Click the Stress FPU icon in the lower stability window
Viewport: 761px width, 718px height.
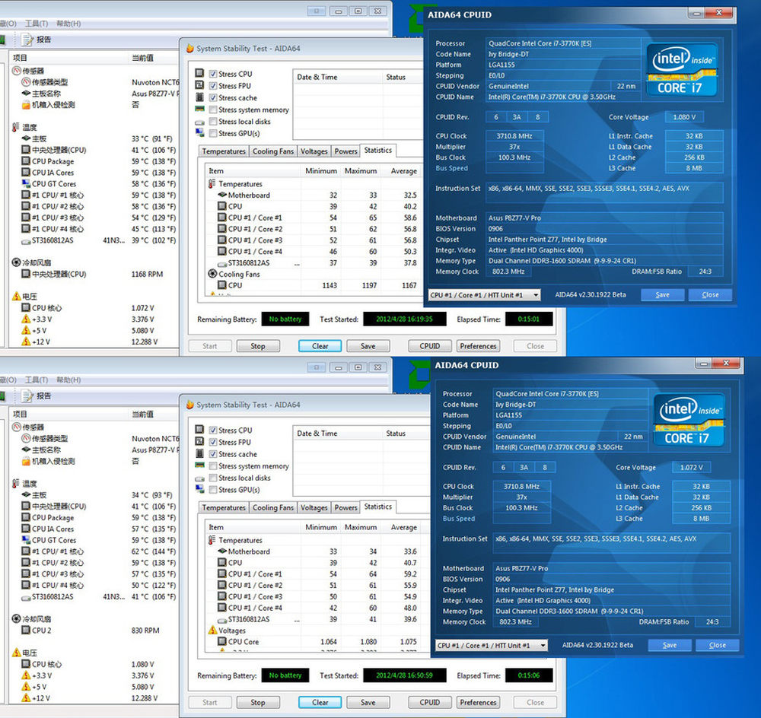click(199, 441)
